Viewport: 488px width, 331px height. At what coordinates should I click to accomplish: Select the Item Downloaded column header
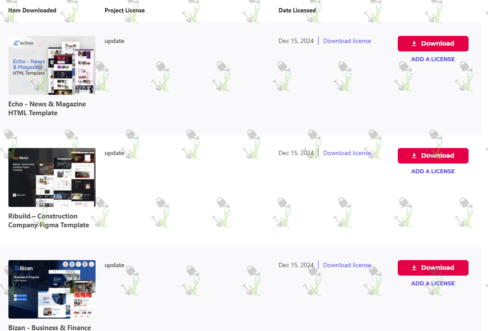32,10
